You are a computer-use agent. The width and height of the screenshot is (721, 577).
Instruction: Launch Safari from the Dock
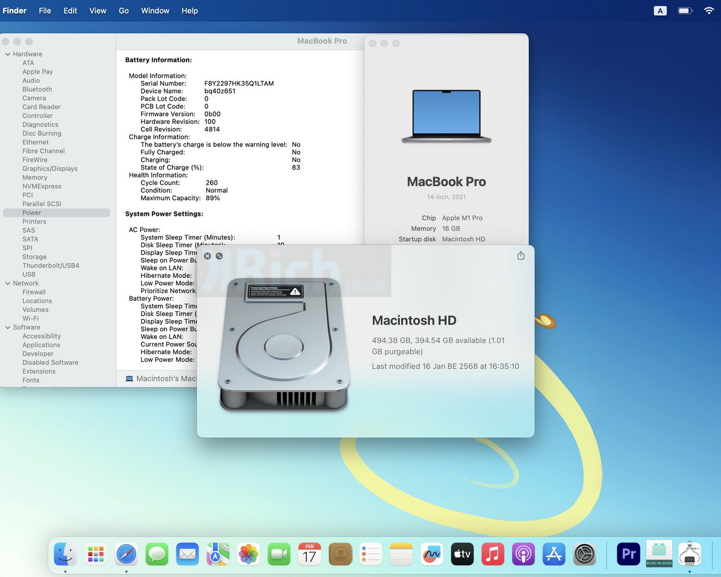(x=126, y=554)
